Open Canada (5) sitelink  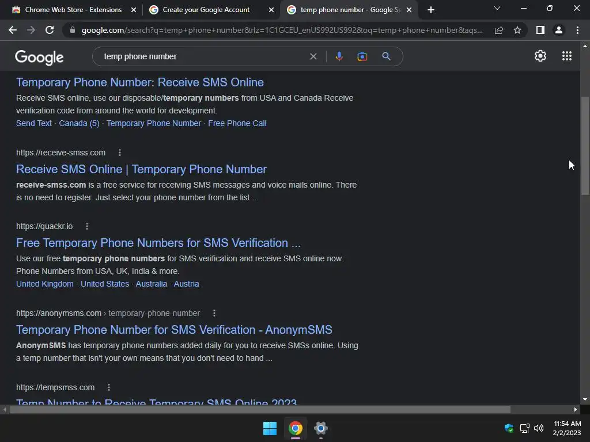(79, 123)
